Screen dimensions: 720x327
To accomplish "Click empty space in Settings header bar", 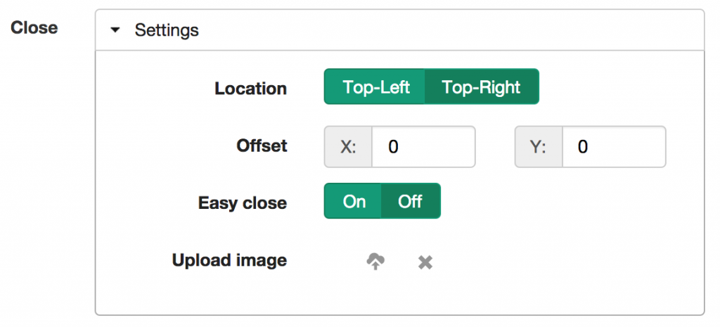I will click(450, 30).
